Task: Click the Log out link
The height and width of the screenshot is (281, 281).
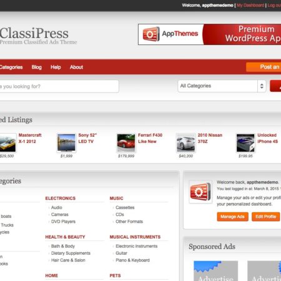Action: tap(274, 5)
